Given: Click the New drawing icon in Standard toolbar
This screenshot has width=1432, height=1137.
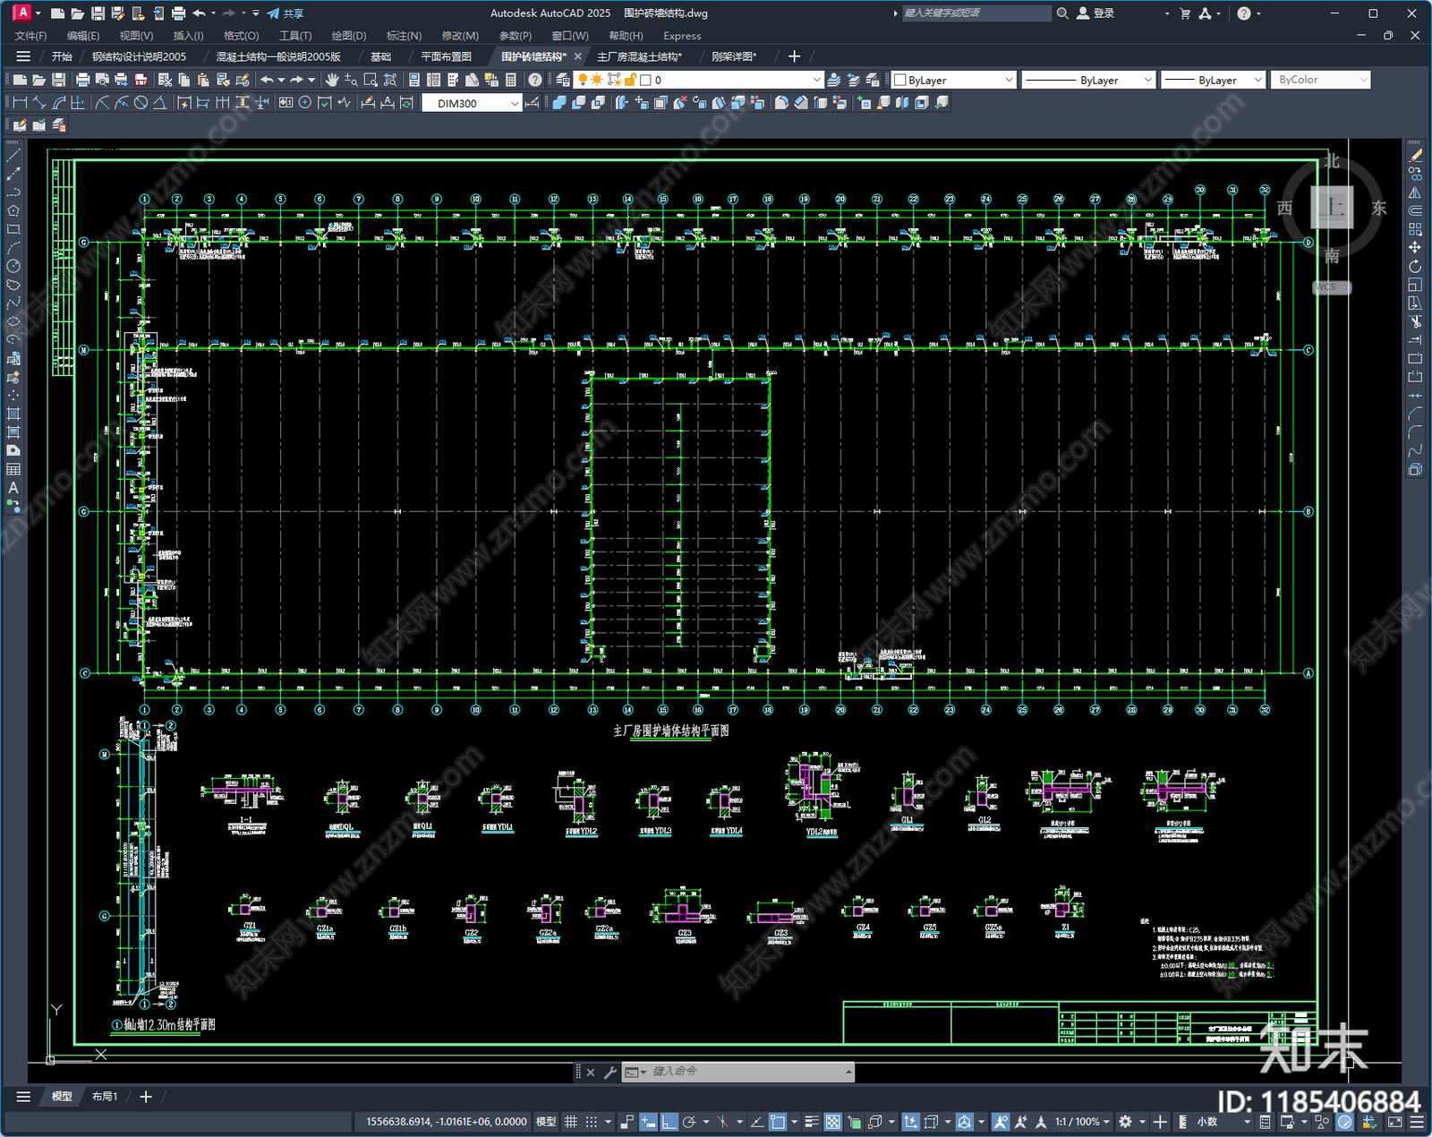Looking at the screenshot, I should (20, 80).
